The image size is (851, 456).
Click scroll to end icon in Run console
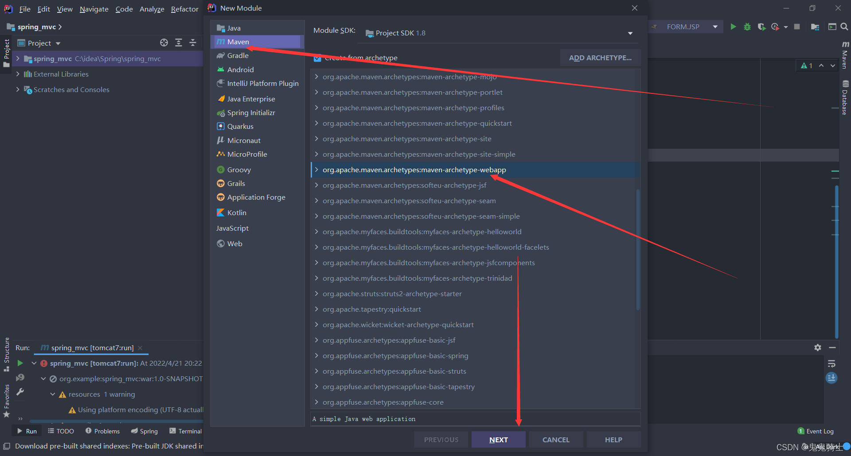(831, 378)
